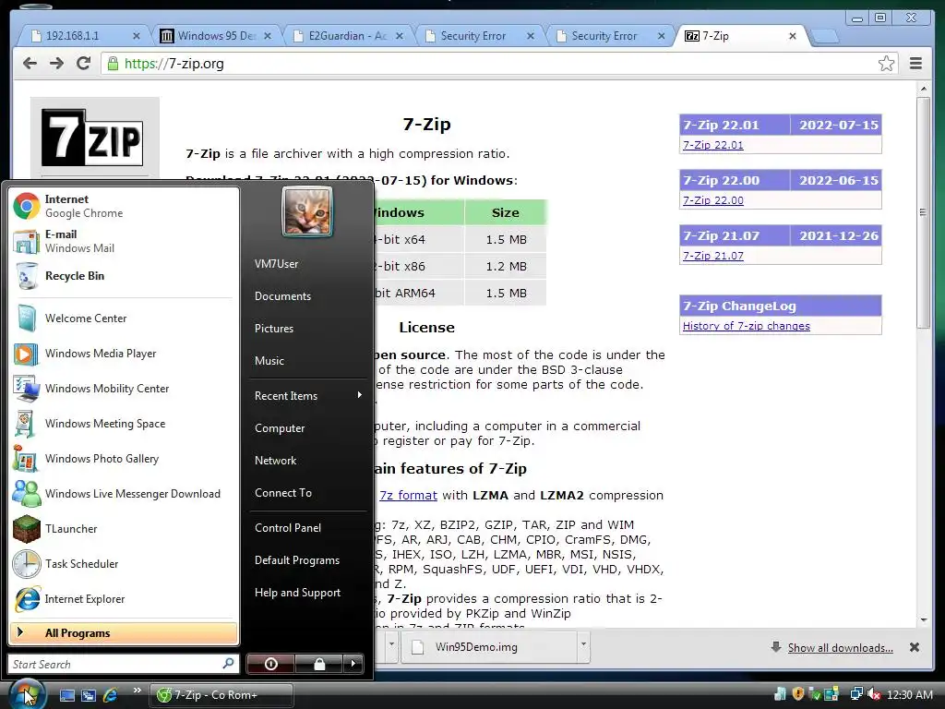The image size is (945, 709).
Task: Go forward in Chrome
Action: (x=56, y=64)
